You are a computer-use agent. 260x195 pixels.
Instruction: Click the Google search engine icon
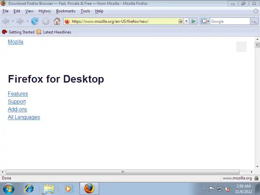click(204, 21)
